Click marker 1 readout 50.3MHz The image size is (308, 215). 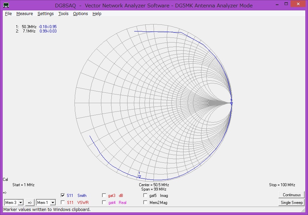click(29, 27)
